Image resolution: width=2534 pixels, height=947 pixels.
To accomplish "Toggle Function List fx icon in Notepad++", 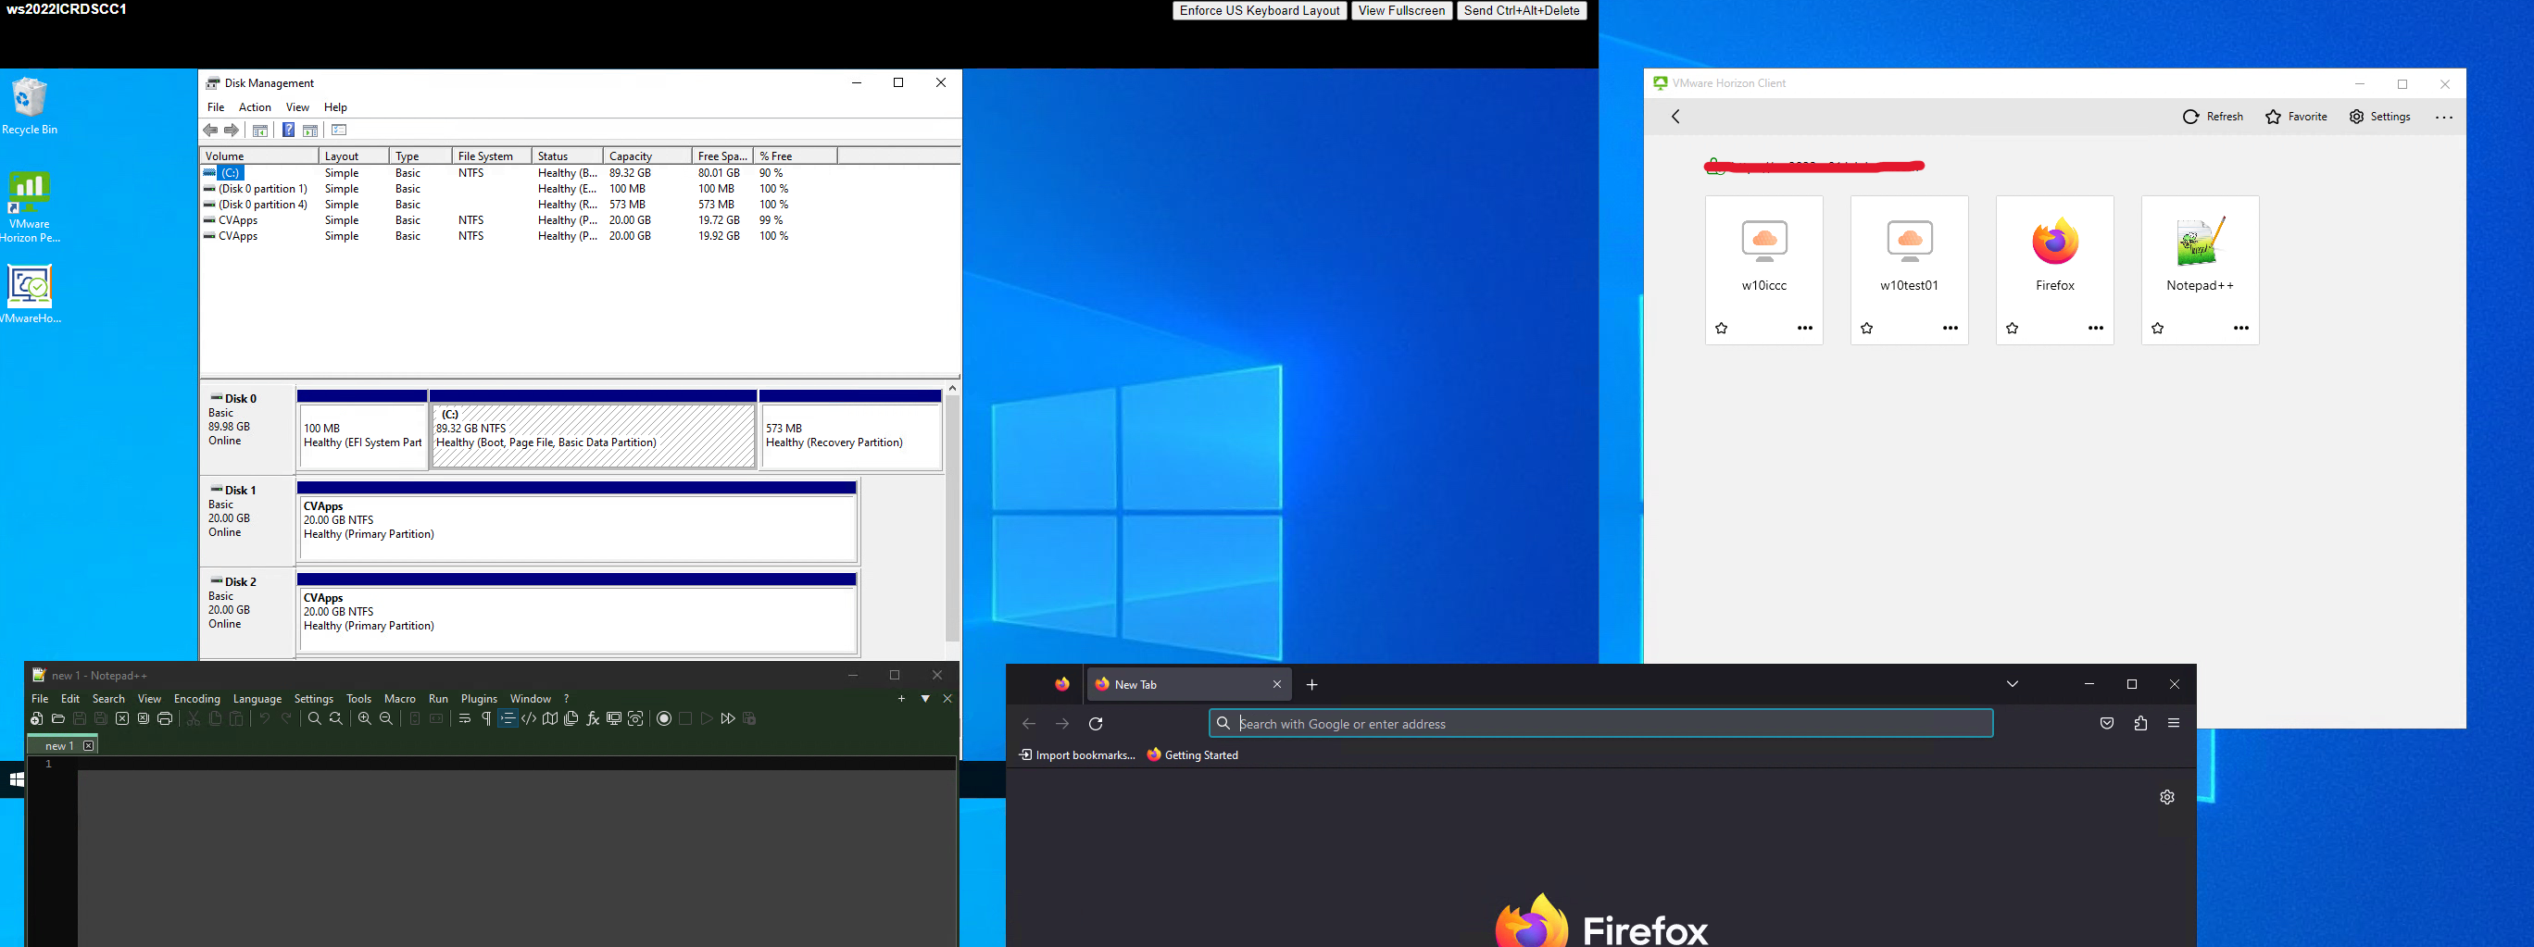I will [x=593, y=719].
